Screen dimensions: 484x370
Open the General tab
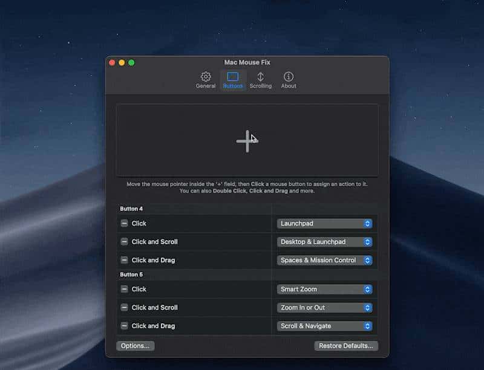(206, 80)
